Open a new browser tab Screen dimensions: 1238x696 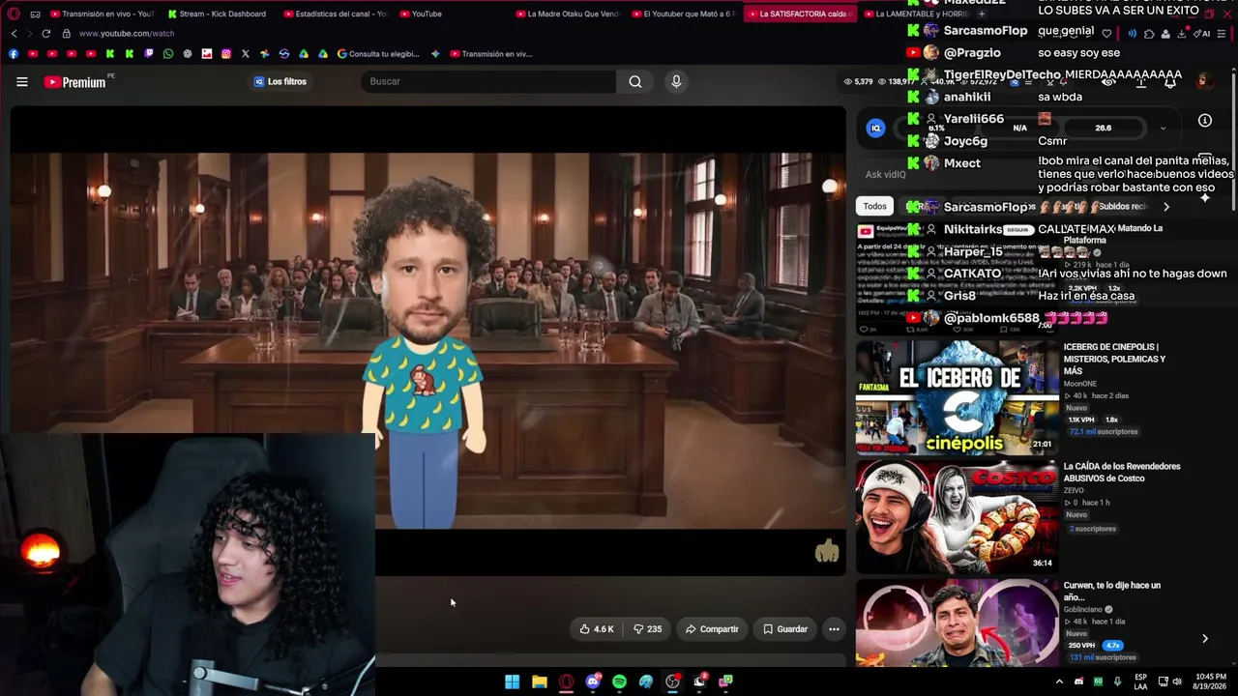981,14
